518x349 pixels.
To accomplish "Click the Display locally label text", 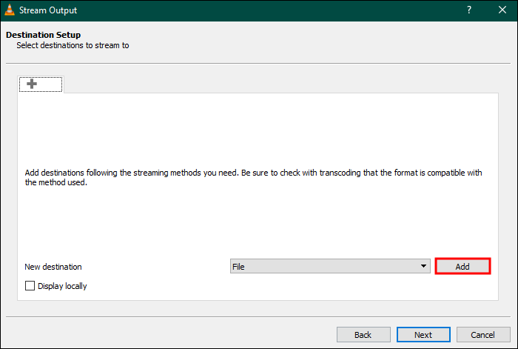I will (x=62, y=285).
